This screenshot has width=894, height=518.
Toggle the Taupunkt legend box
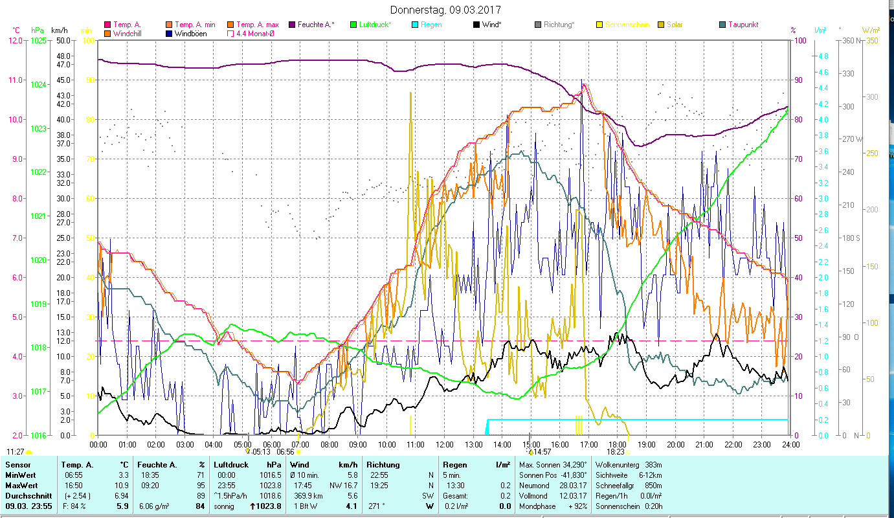coord(722,25)
